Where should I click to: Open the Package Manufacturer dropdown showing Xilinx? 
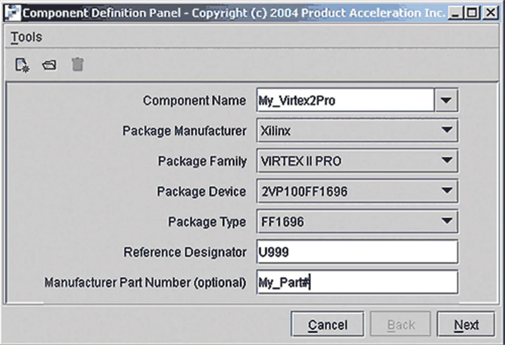click(x=446, y=130)
